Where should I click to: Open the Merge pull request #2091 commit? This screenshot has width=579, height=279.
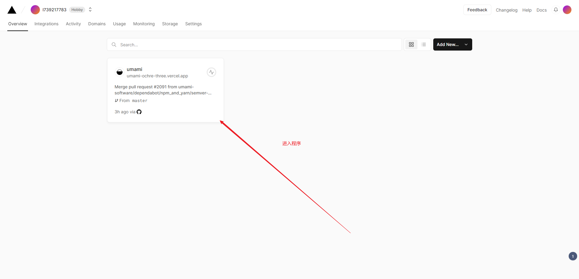(163, 90)
